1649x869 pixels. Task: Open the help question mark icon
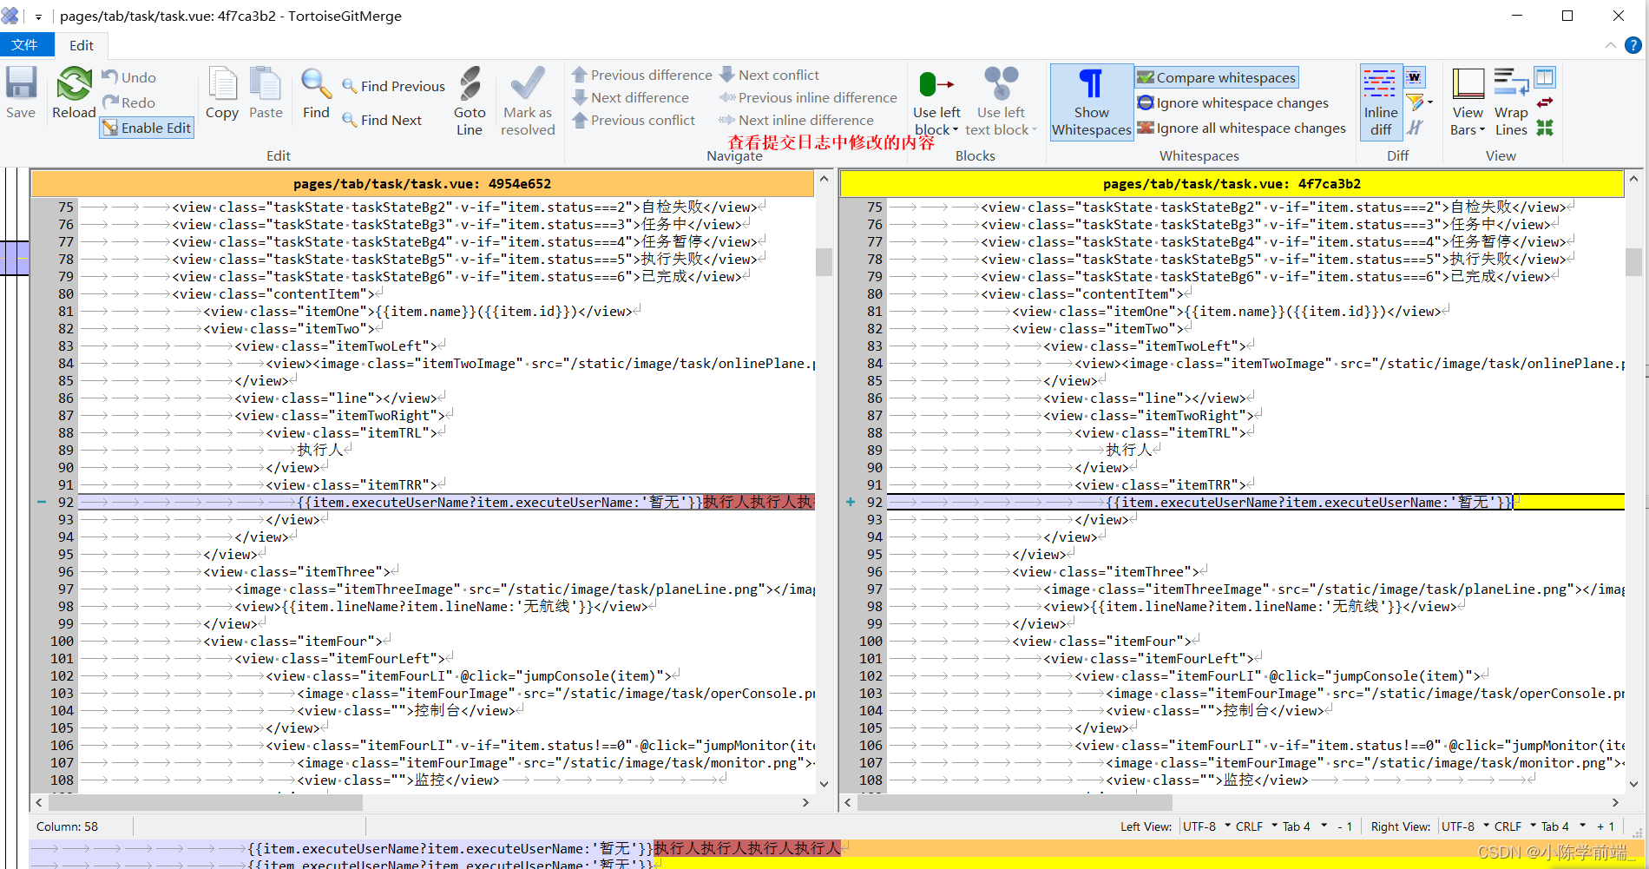[1633, 45]
